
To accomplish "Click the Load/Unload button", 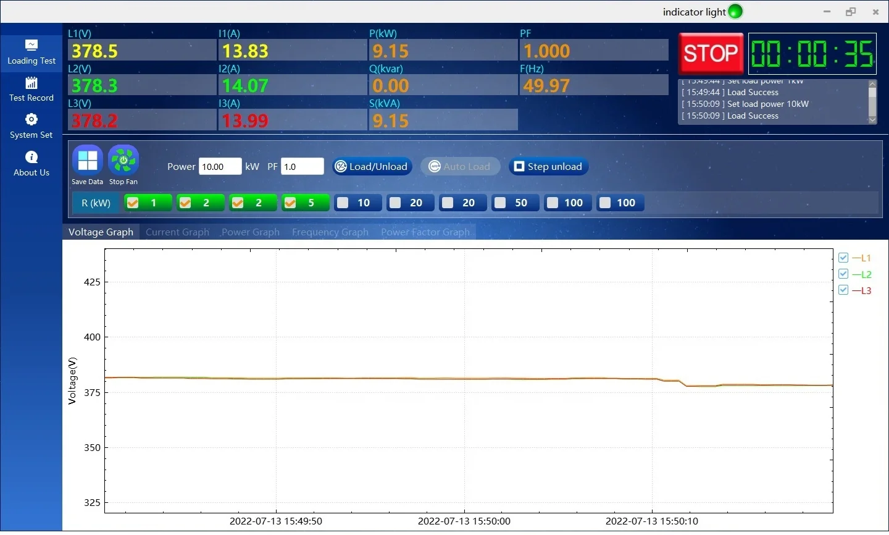I will point(372,166).
